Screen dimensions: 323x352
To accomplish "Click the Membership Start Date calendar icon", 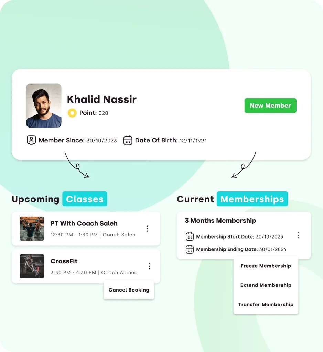I will tap(190, 236).
